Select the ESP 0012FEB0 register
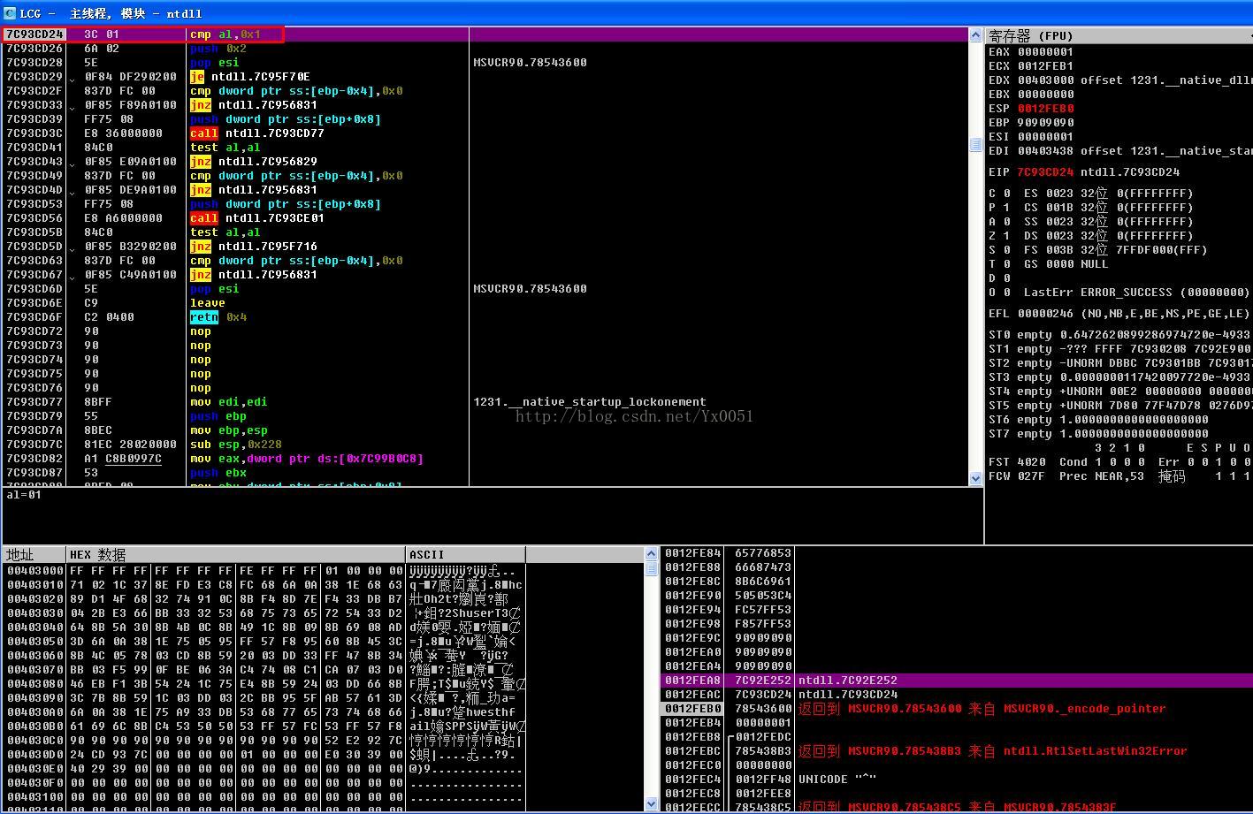The height and width of the screenshot is (814, 1253). [1031, 109]
